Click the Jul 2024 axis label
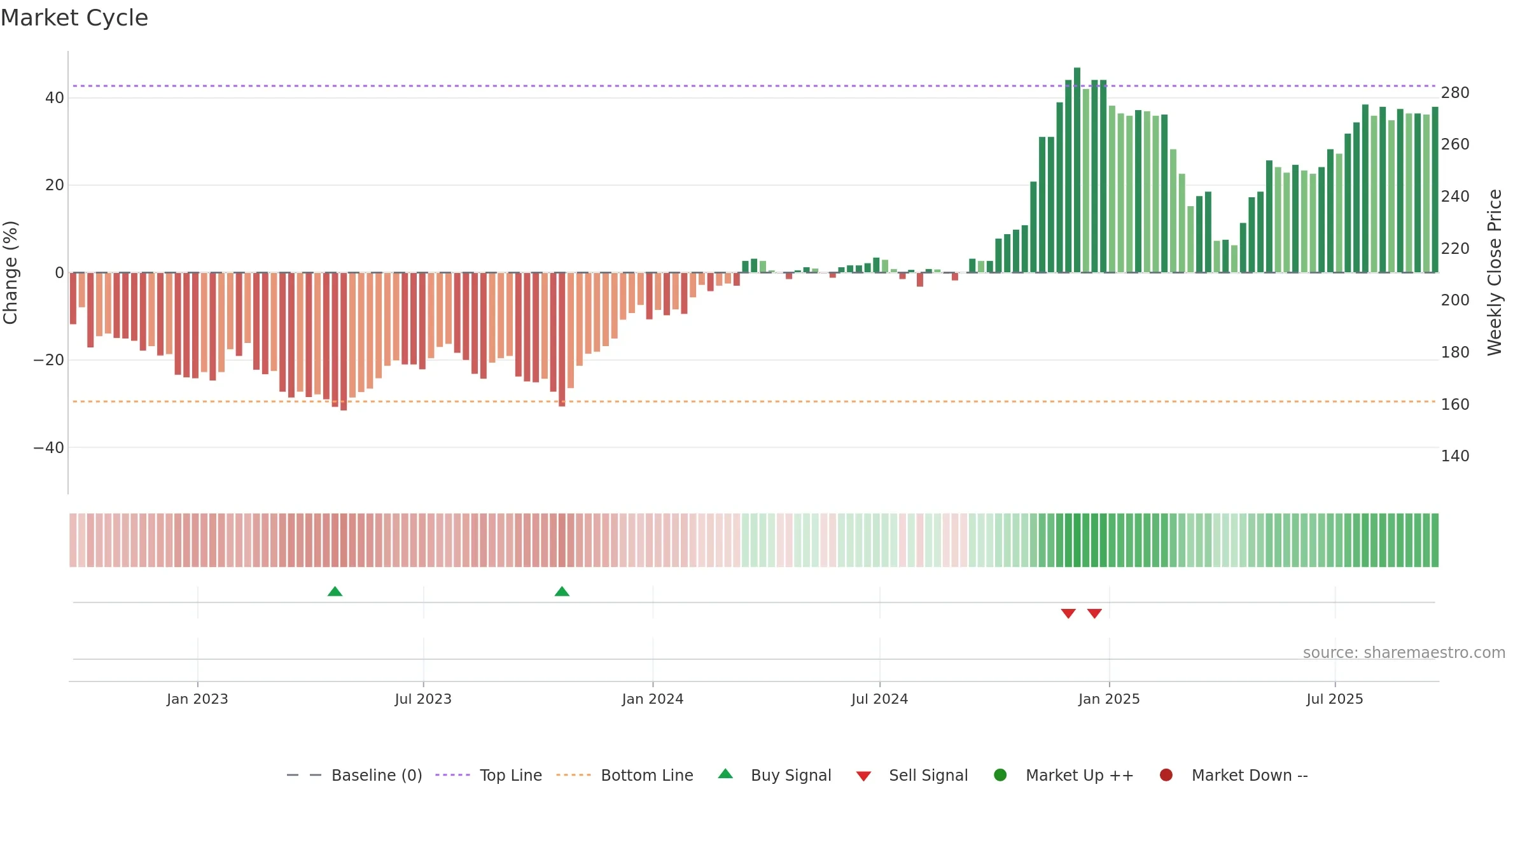Image resolution: width=1527 pixels, height=859 pixels. [x=880, y=699]
